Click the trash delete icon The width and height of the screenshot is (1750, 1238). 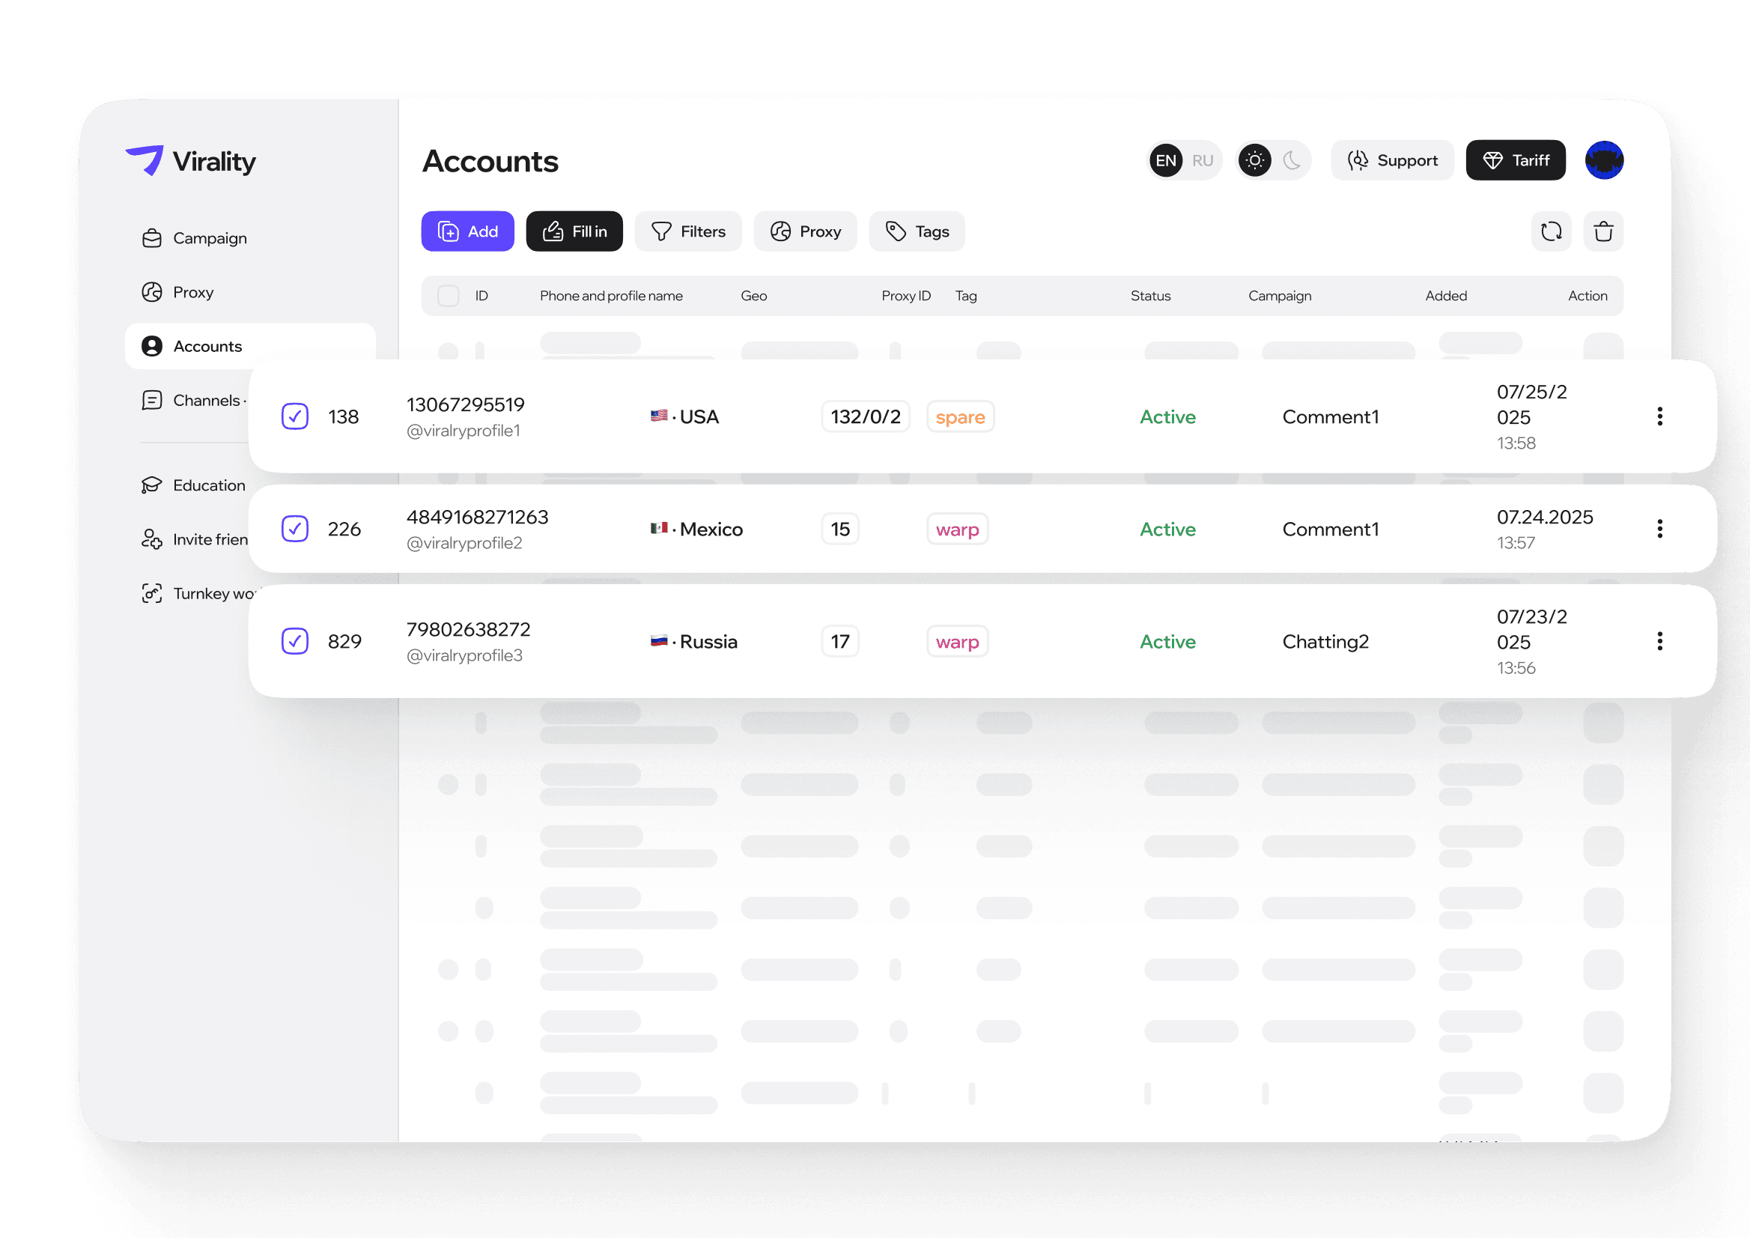click(1603, 231)
